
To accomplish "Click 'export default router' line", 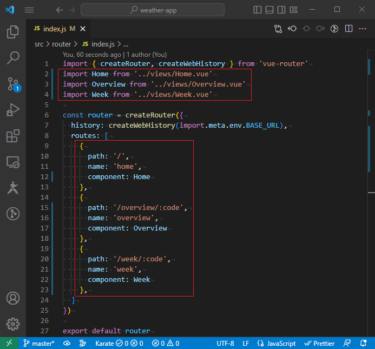I will tap(107, 331).
